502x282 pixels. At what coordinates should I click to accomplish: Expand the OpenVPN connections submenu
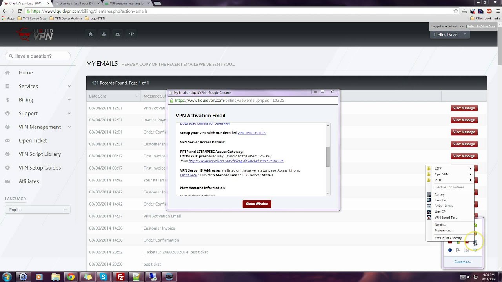point(449,174)
